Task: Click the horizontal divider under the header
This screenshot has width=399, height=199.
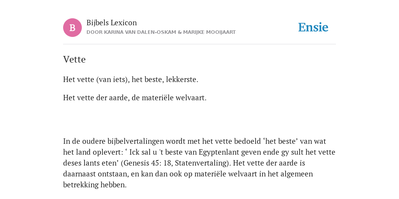Action: click(x=199, y=44)
